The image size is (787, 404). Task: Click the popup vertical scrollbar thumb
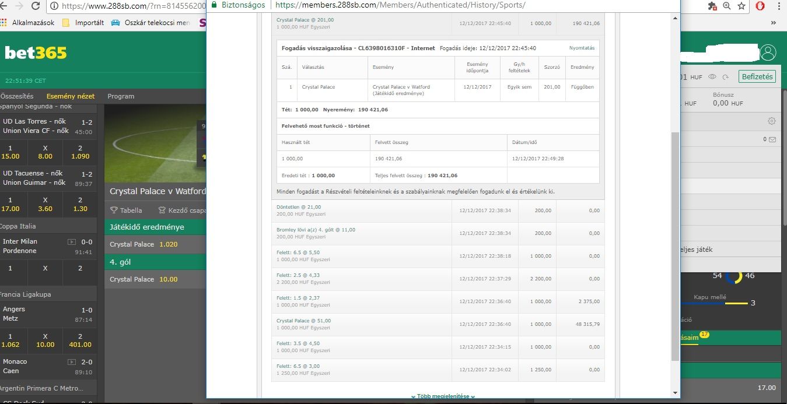coord(676,246)
